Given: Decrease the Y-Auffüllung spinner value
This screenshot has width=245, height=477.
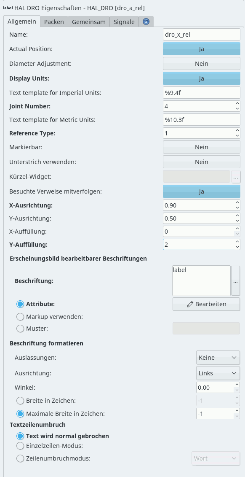Looking at the screenshot, I should point(237,247).
